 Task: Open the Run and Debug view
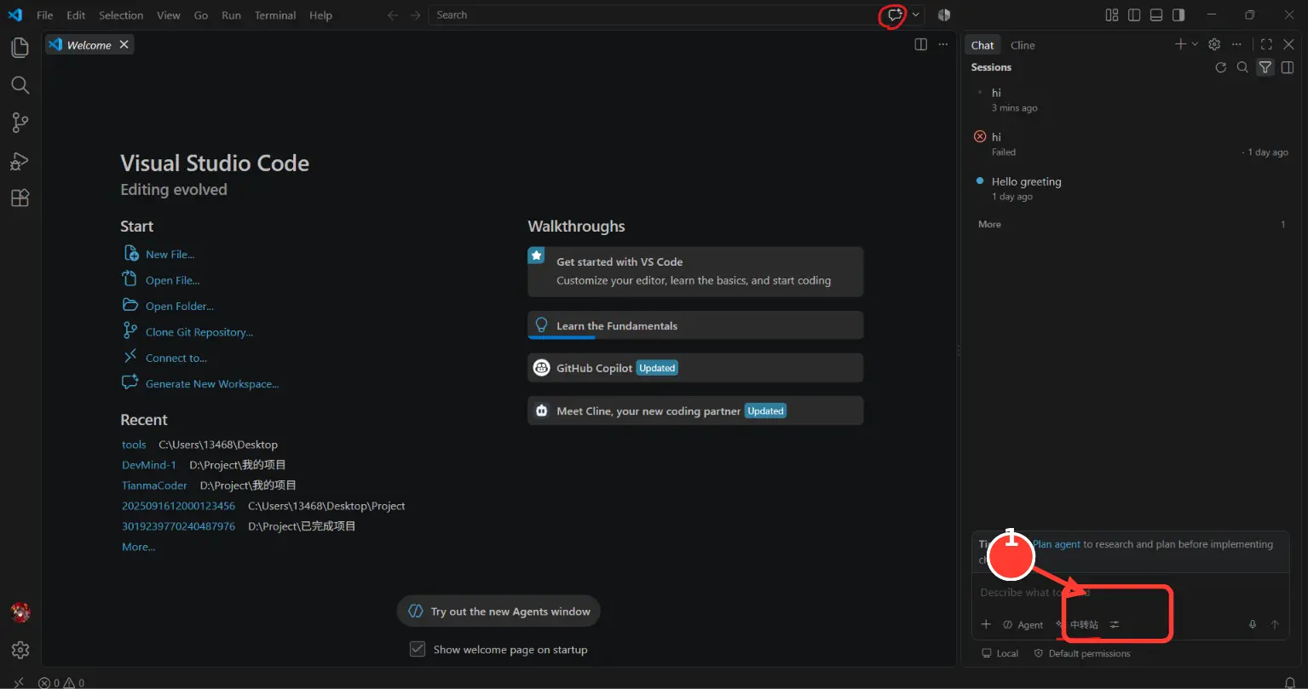(x=20, y=161)
